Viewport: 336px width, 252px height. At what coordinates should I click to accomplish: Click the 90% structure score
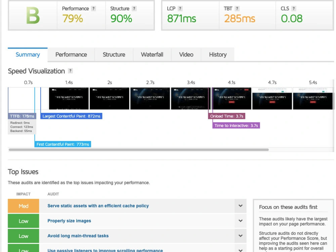tap(121, 18)
